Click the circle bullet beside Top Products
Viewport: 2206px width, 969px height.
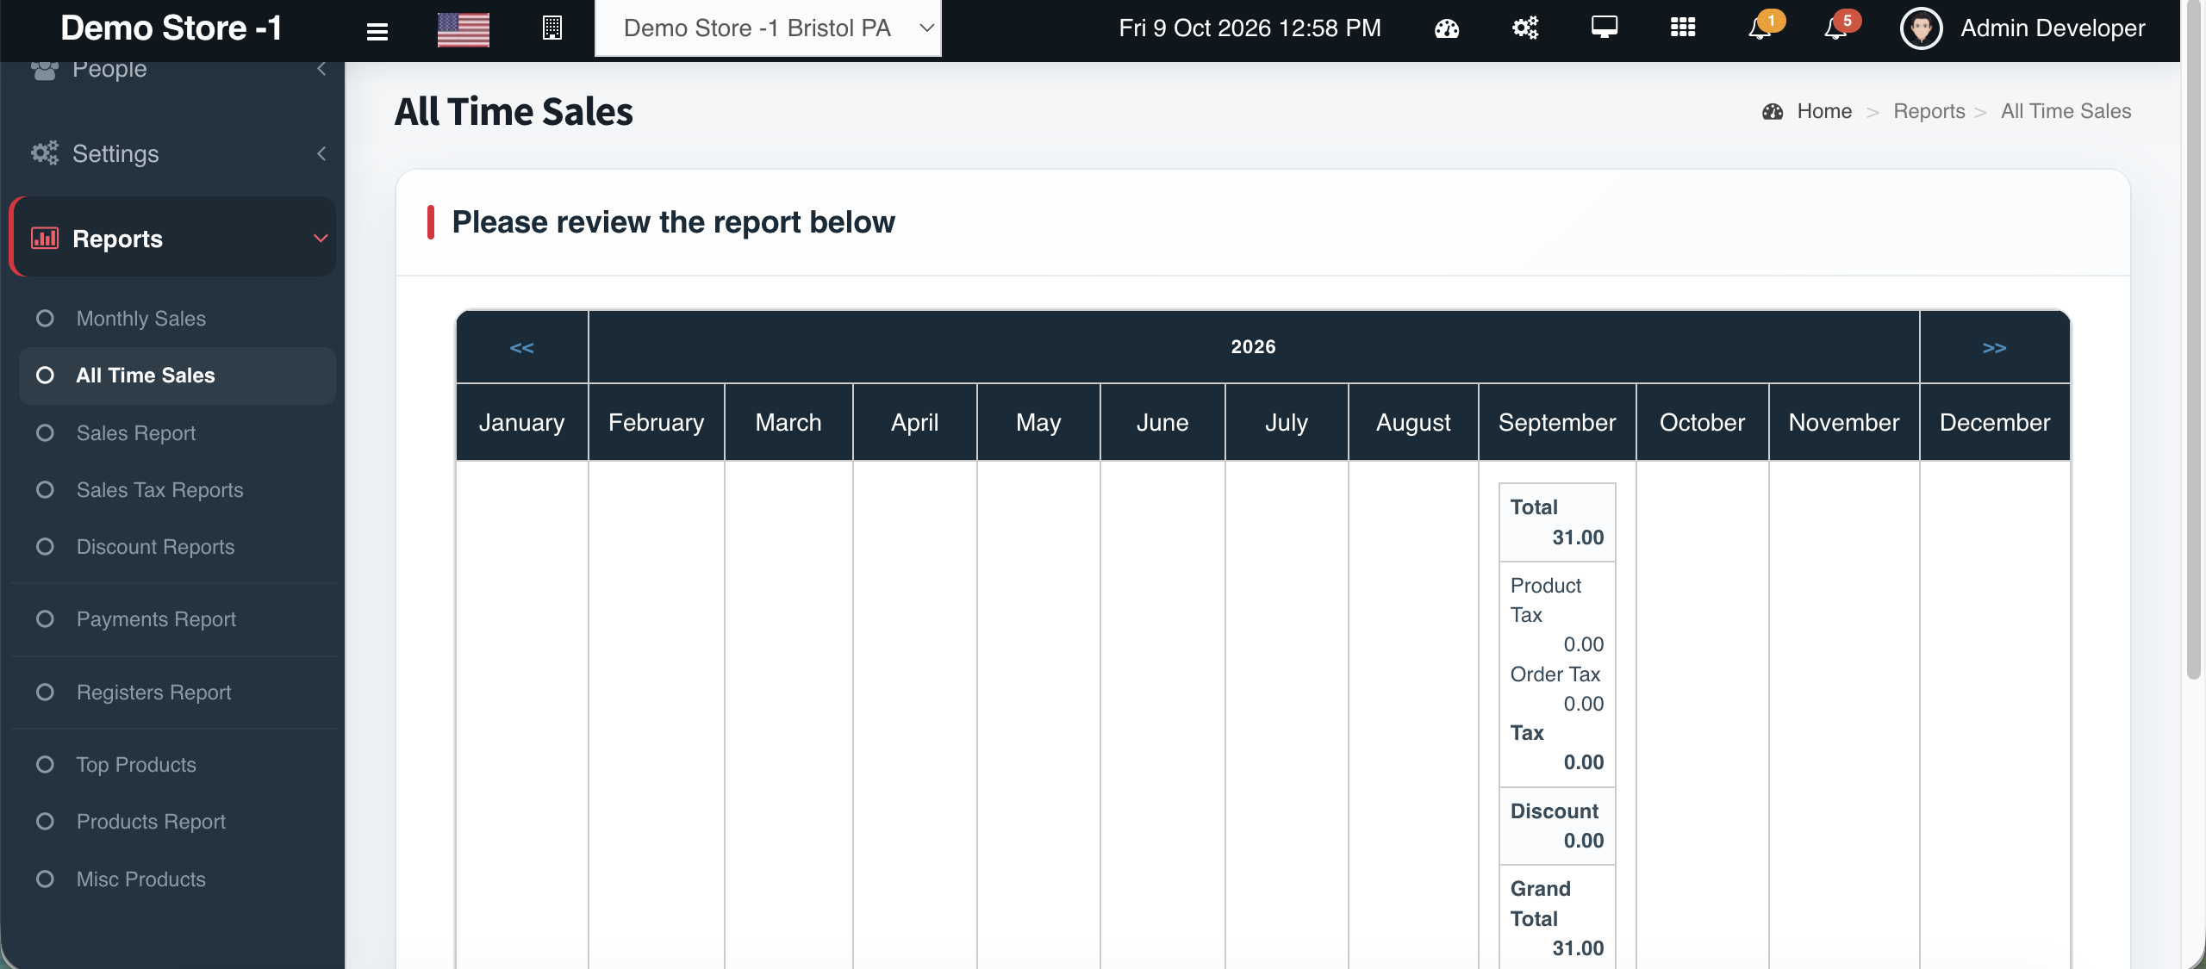45,765
